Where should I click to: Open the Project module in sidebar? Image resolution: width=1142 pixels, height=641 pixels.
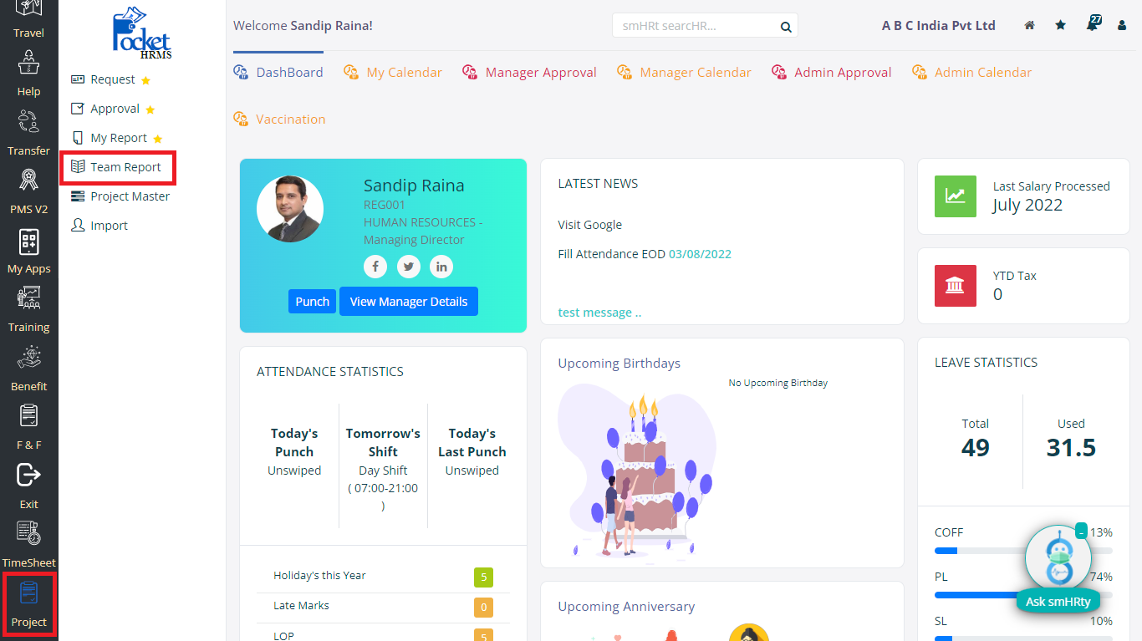[x=29, y=604]
